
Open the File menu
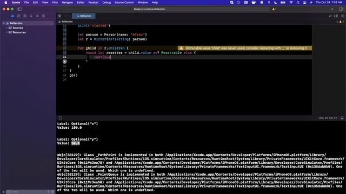pyautogui.click(x=26, y=2)
